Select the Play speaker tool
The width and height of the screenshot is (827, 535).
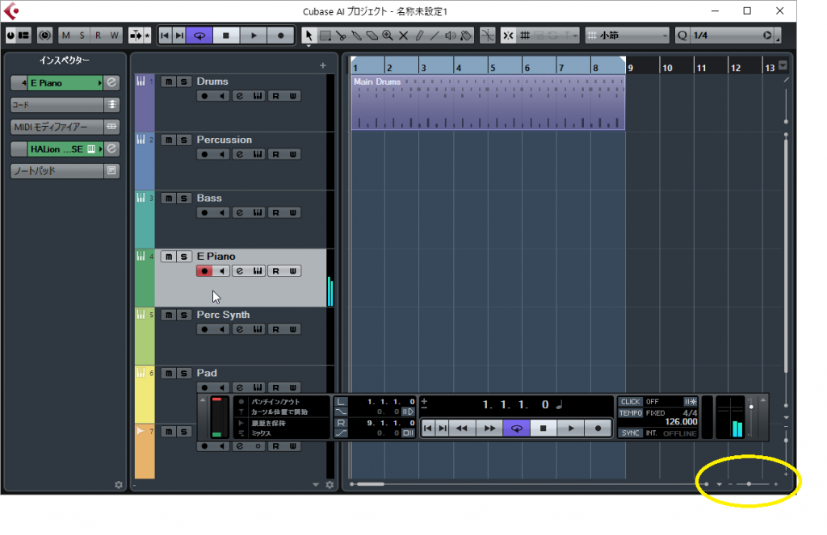click(x=451, y=36)
